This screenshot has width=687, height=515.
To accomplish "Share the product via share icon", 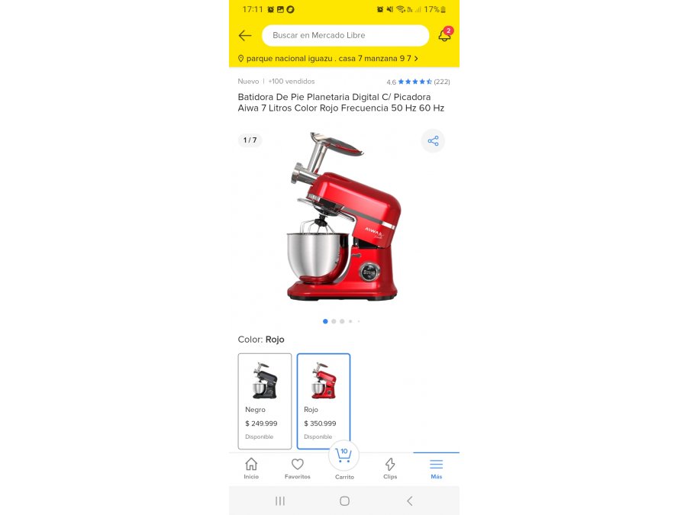I will point(433,140).
